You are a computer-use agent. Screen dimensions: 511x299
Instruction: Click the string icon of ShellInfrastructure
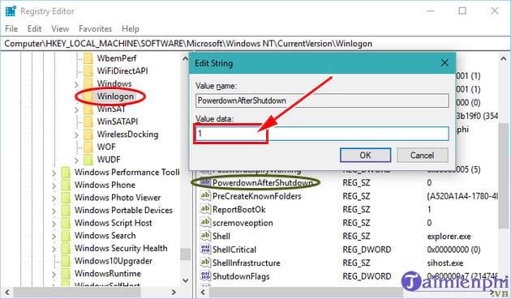pos(205,263)
